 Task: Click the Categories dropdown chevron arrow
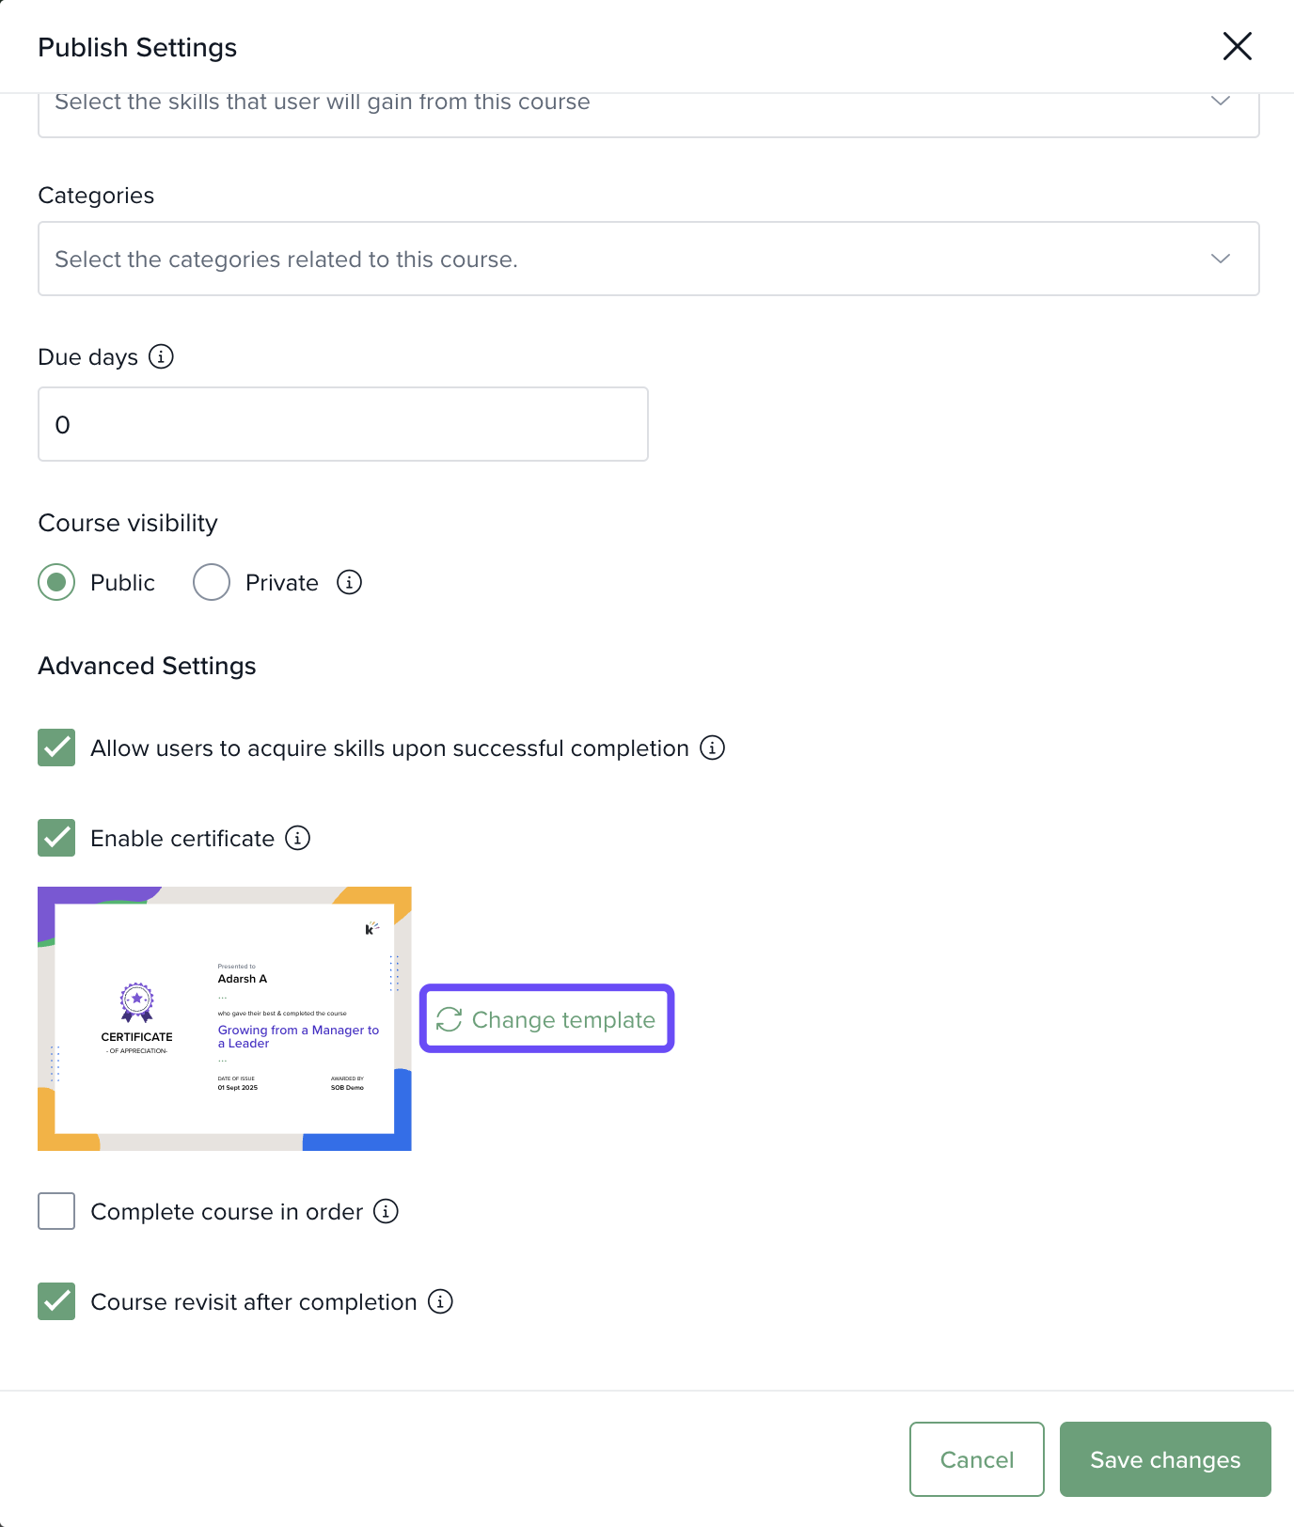(x=1220, y=260)
